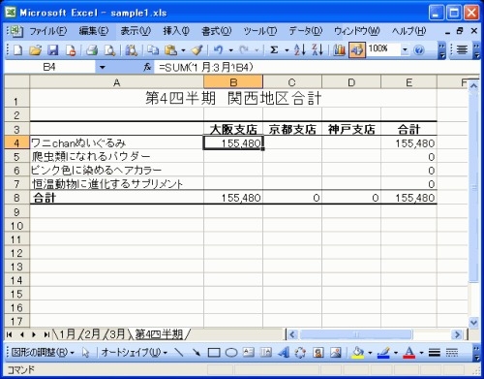Open Print Preview

[x=109, y=50]
